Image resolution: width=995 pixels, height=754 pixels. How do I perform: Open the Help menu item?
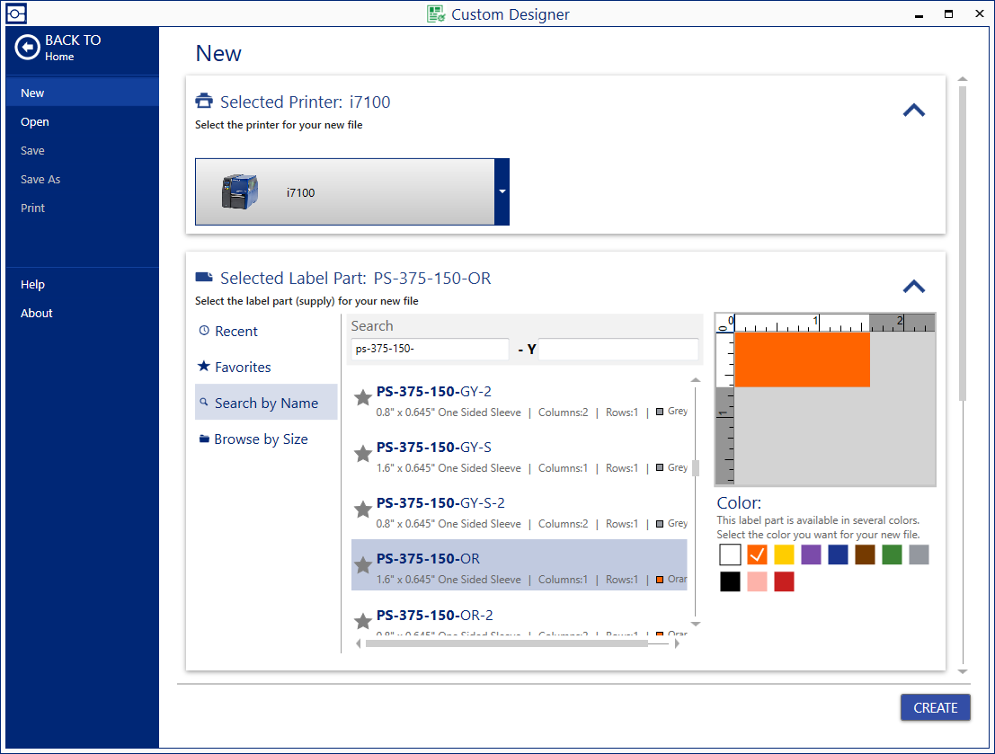(x=82, y=284)
